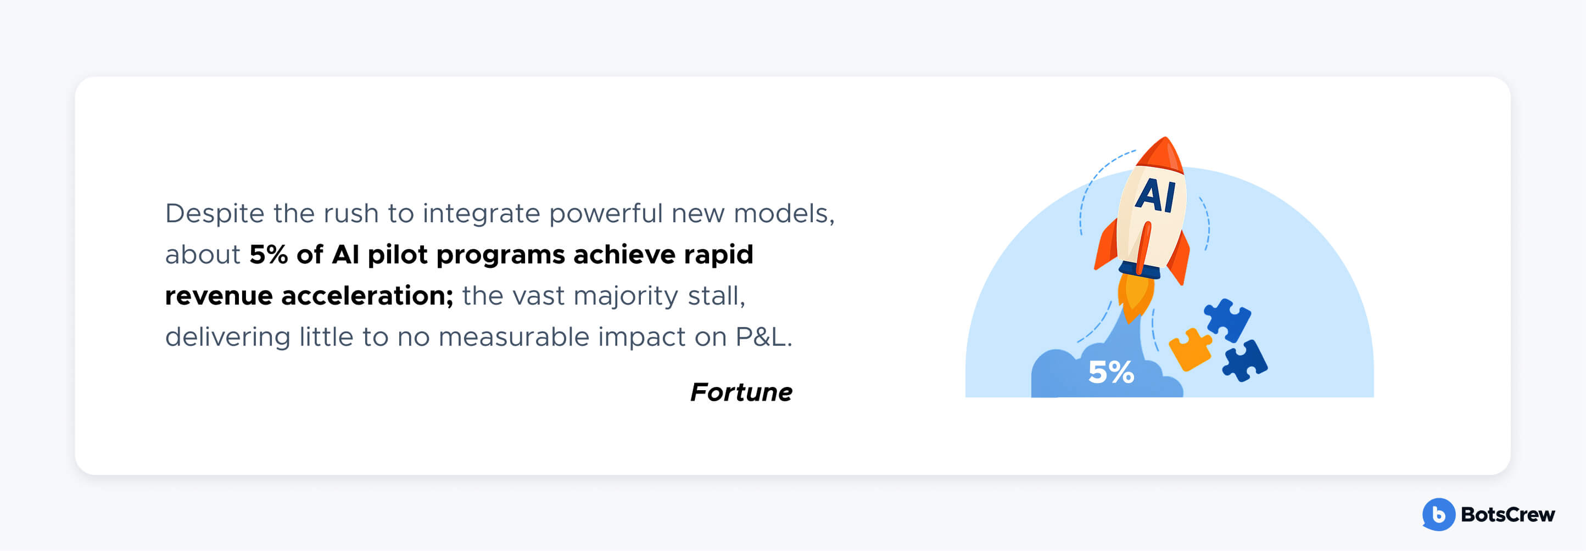The width and height of the screenshot is (1586, 551).
Task: Click the bold revenue acceleration phrase
Action: pyautogui.click(x=309, y=296)
